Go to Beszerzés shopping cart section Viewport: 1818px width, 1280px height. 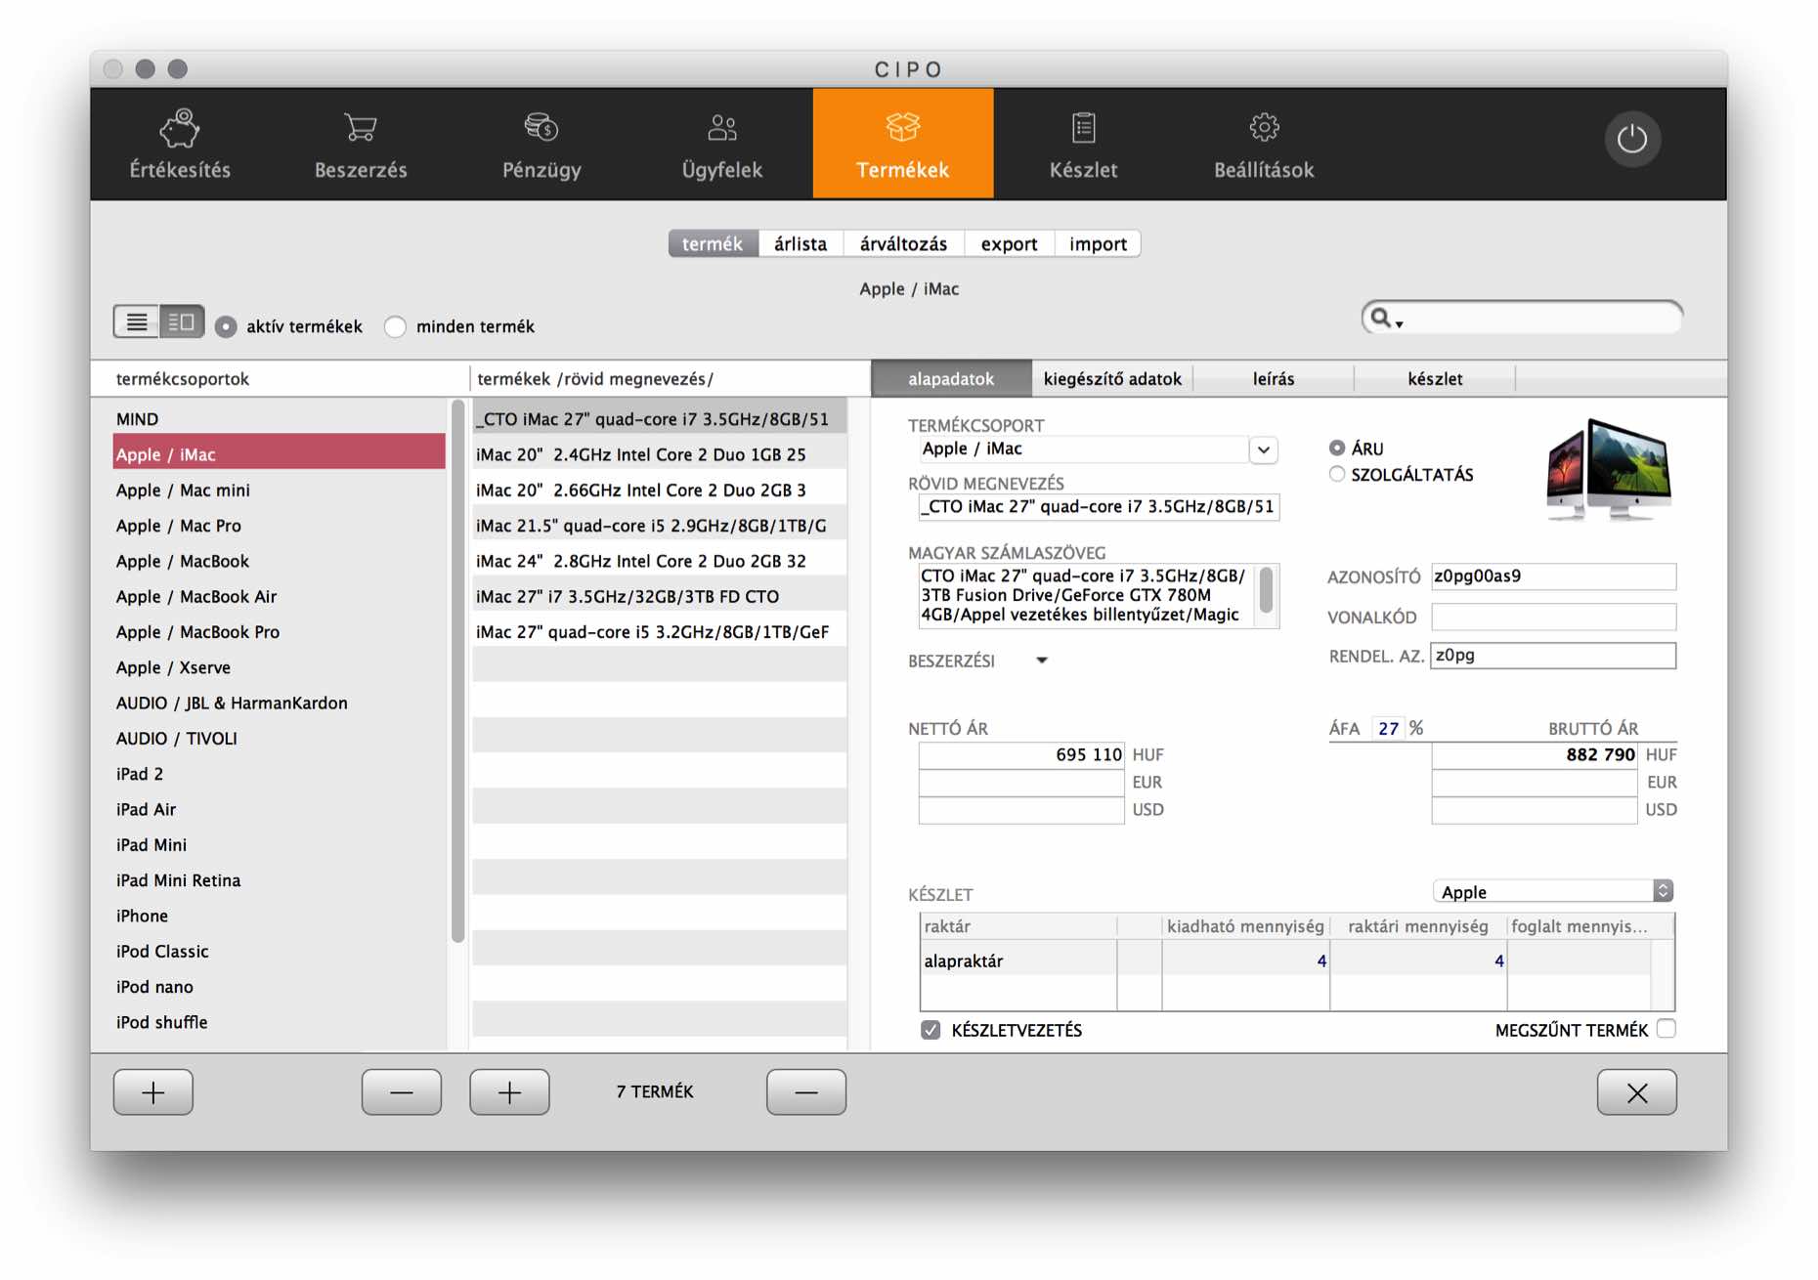point(361,144)
